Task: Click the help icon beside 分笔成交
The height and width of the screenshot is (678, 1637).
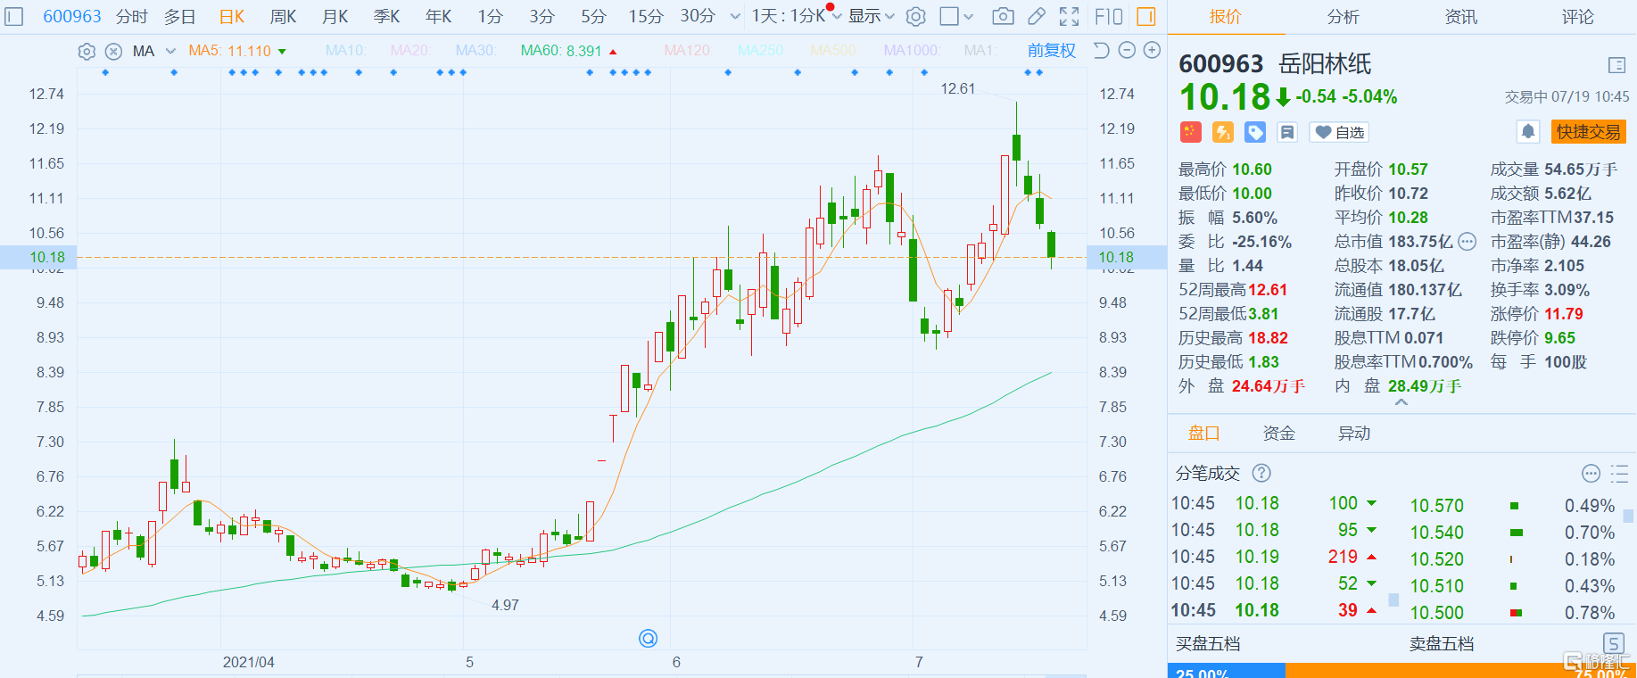Action: (1261, 473)
